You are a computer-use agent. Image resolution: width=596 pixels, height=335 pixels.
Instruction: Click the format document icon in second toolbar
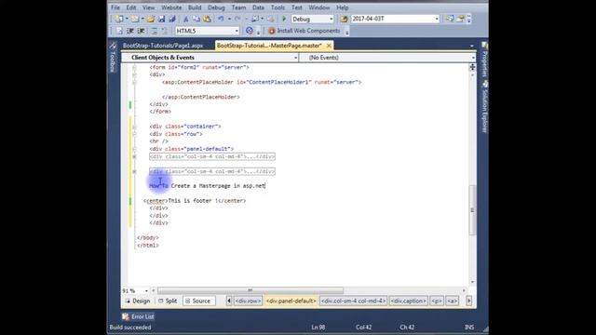(x=119, y=31)
